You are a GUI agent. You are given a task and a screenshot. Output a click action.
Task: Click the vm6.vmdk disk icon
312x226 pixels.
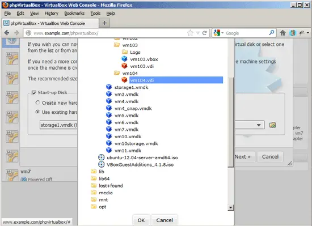[109, 122]
